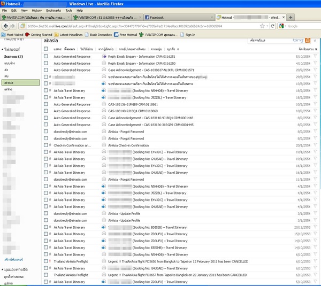Viewport: 321px width, 286px height.
Task: Click flag icon on 20/9/2554 email row
Action: click(x=315, y=70)
